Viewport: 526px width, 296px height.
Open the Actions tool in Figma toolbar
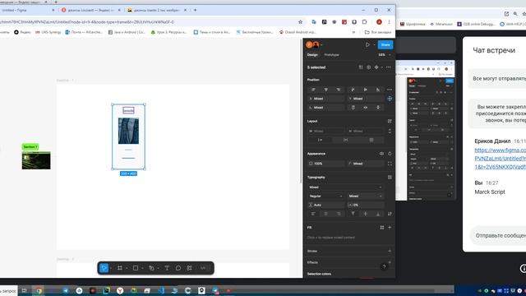coord(190,268)
